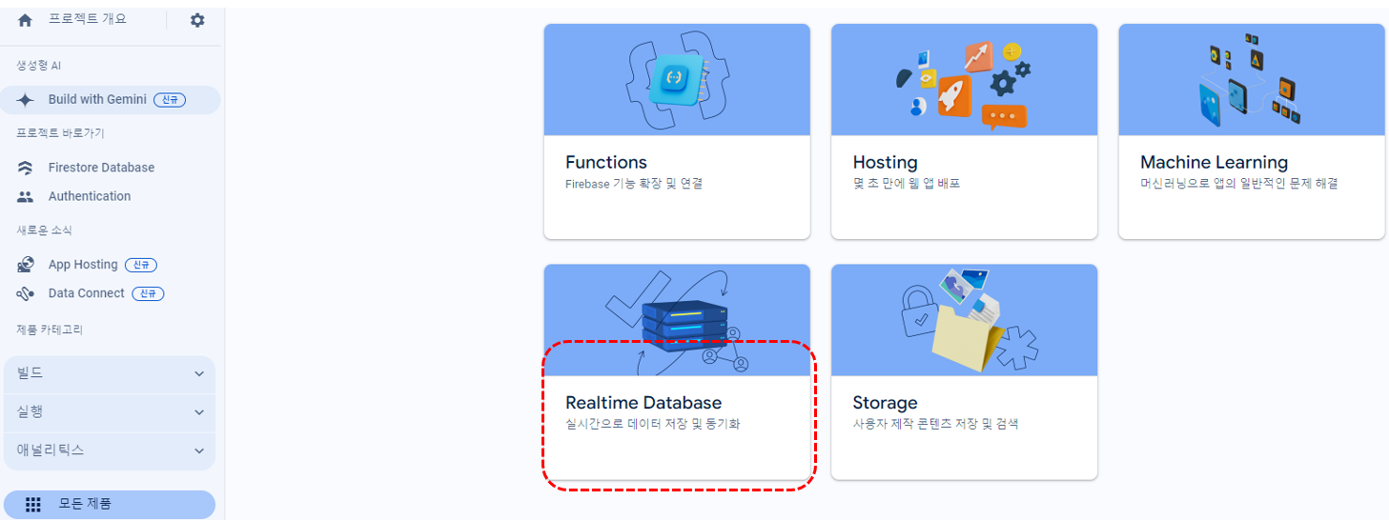Click the grid icon beside 모든 제품
This screenshot has width=1389, height=520.
[33, 505]
